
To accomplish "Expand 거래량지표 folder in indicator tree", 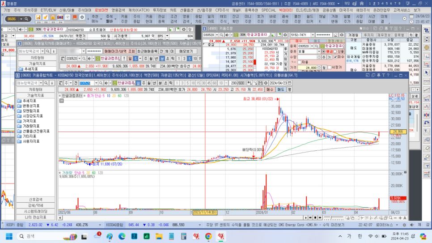I will (28, 126).
